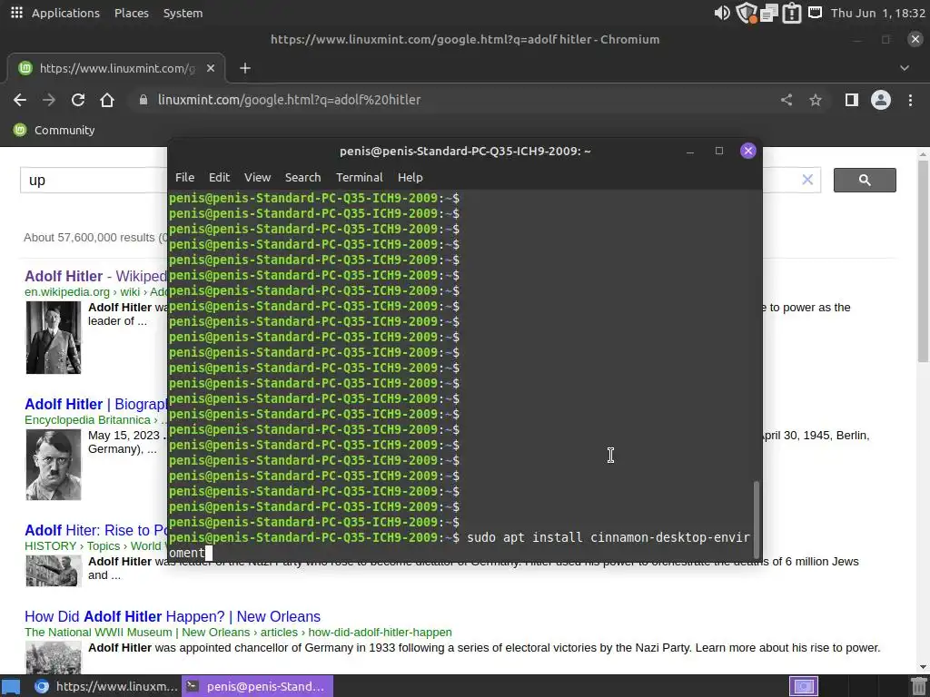Click the Chromium address bar URL
The image size is (930, 697).
click(289, 100)
